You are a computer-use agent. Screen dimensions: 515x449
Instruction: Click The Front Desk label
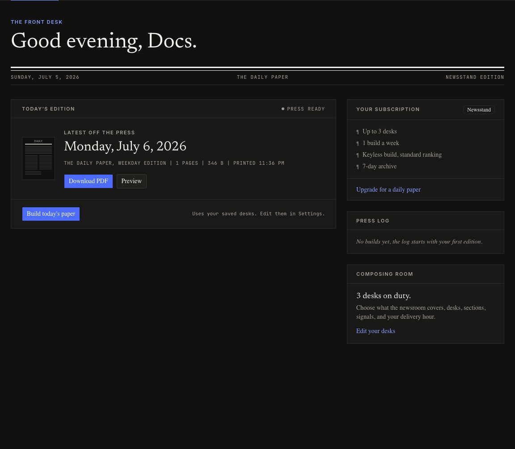(37, 22)
